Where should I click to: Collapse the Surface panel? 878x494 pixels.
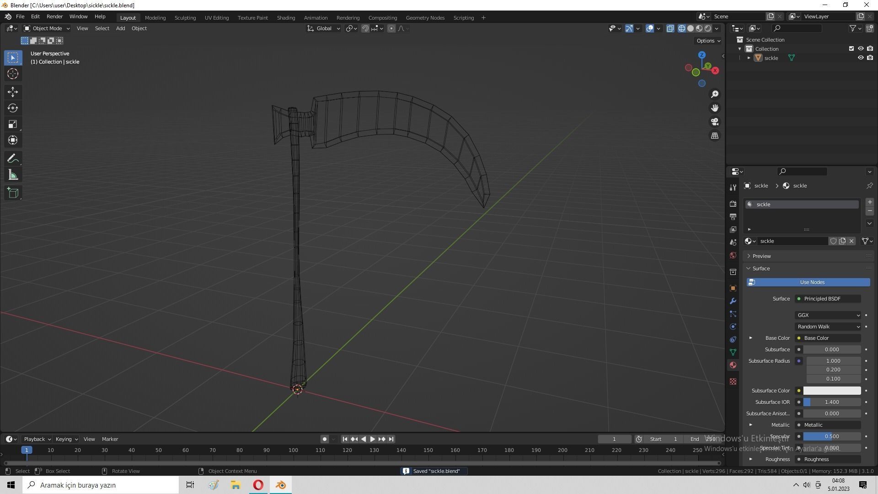761,268
